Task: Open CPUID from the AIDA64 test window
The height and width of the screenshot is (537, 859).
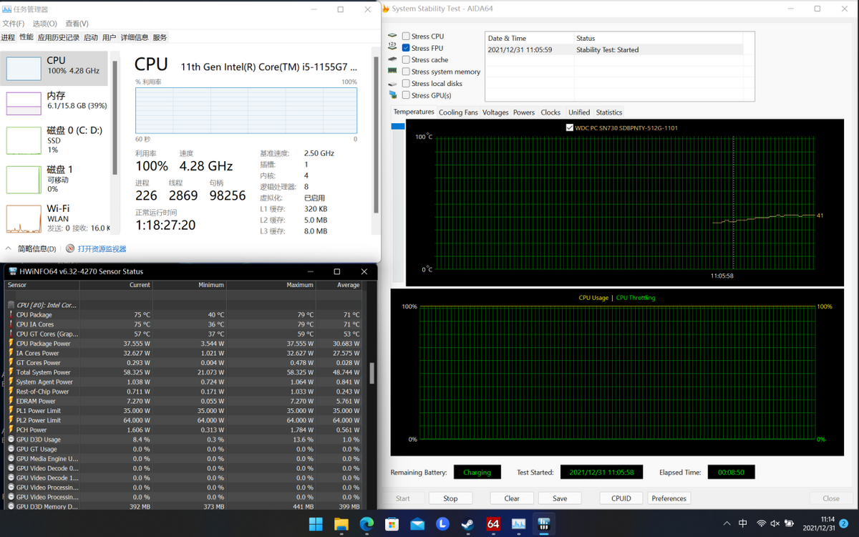Action: pyautogui.click(x=621, y=498)
